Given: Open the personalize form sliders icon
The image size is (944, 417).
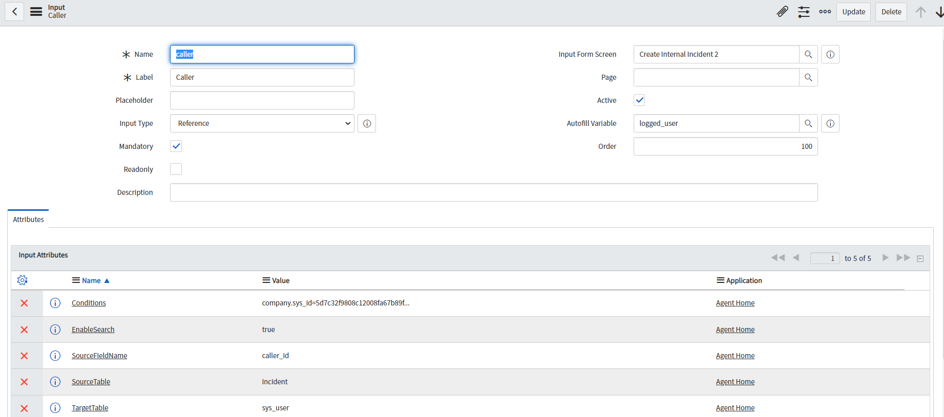Looking at the screenshot, I should [804, 12].
